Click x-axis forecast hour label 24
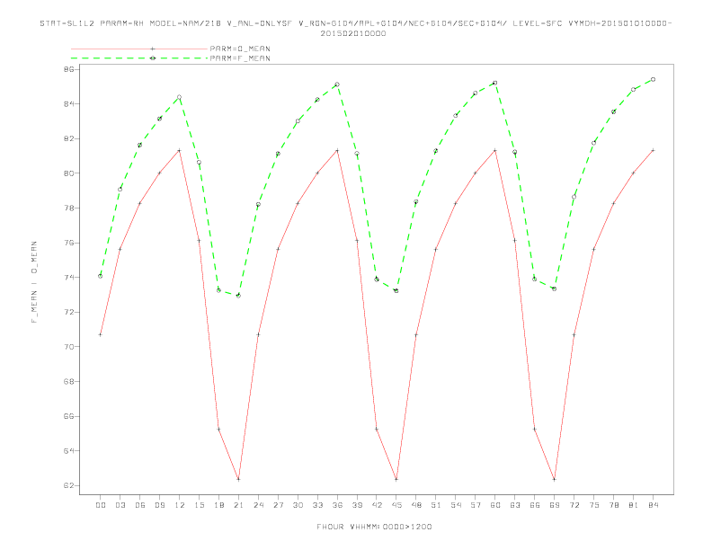 pyautogui.click(x=258, y=505)
